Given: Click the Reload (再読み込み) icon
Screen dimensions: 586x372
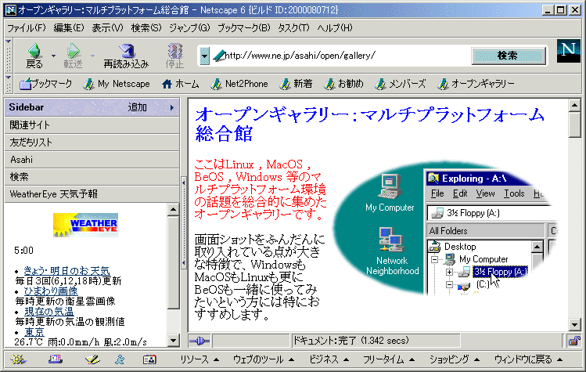Looking at the screenshot, I should (126, 51).
